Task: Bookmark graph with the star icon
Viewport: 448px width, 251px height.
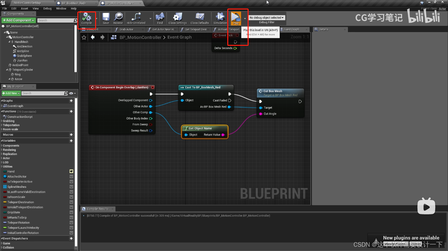Action: pyautogui.click(x=84, y=37)
